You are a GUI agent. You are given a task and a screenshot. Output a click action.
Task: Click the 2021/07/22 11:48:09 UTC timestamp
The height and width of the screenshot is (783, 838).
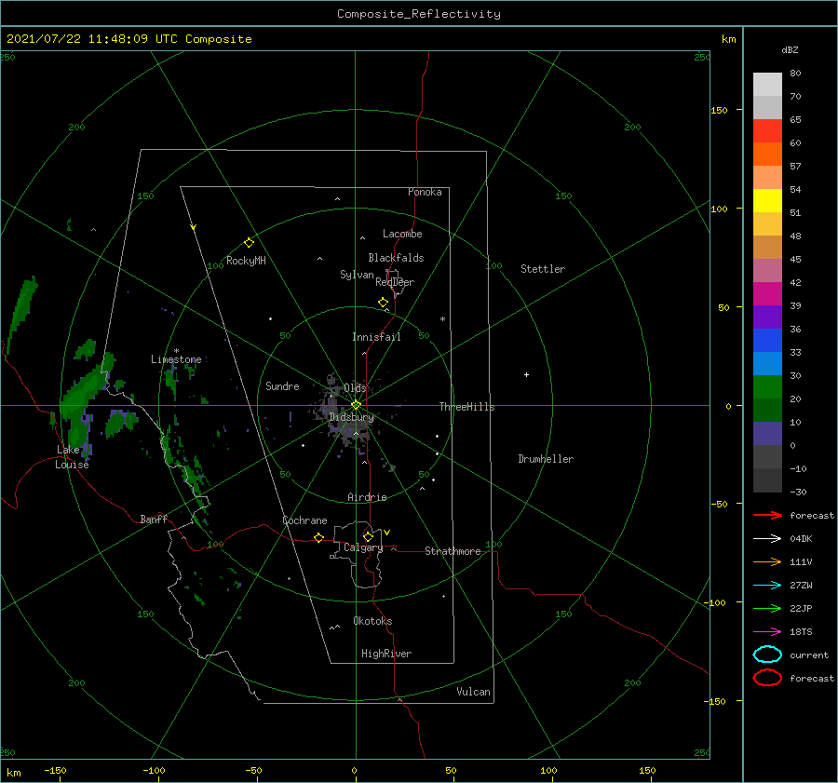pyautogui.click(x=92, y=39)
